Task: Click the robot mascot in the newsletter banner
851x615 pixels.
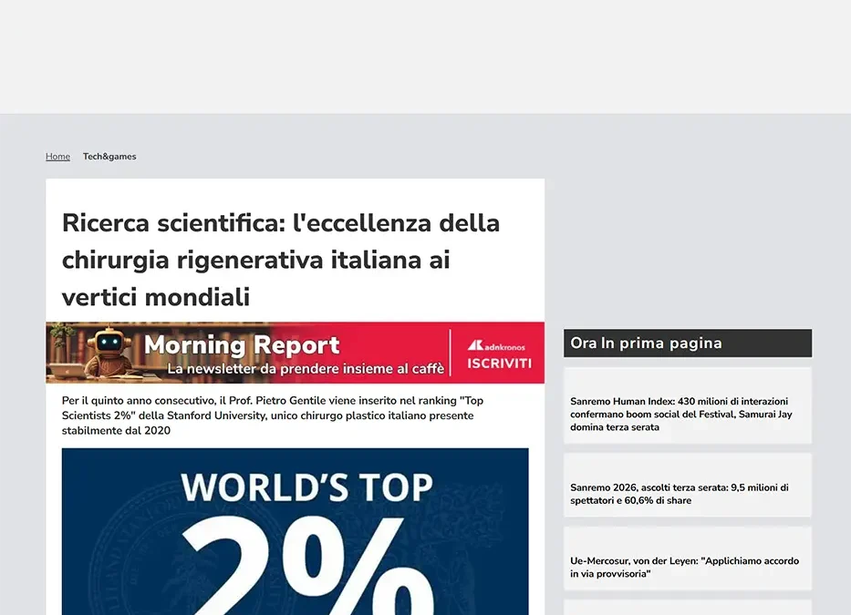Action: point(108,352)
